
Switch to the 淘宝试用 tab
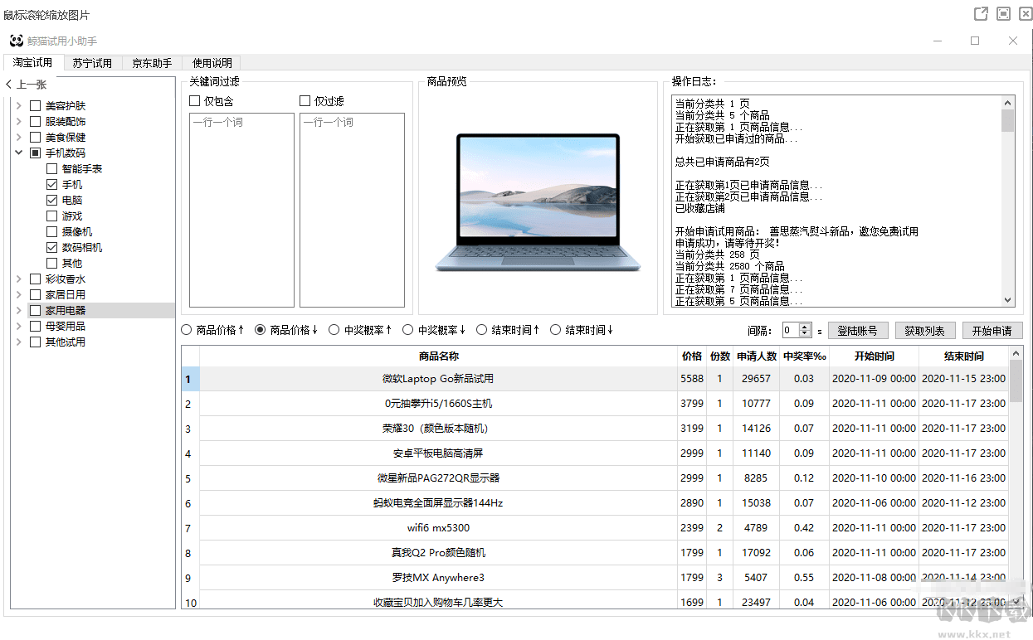32,62
